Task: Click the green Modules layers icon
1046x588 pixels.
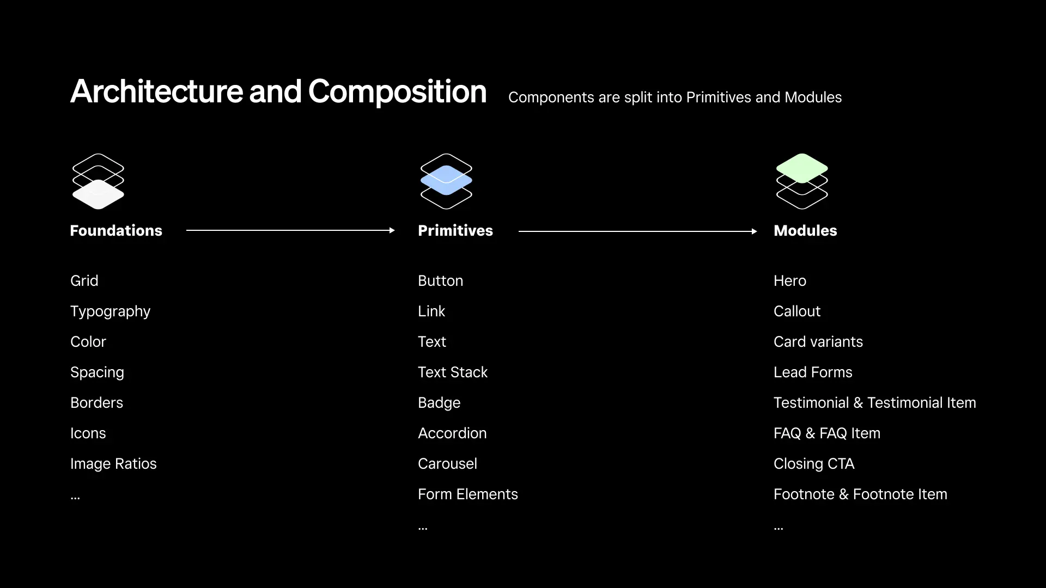Action: [x=801, y=181]
